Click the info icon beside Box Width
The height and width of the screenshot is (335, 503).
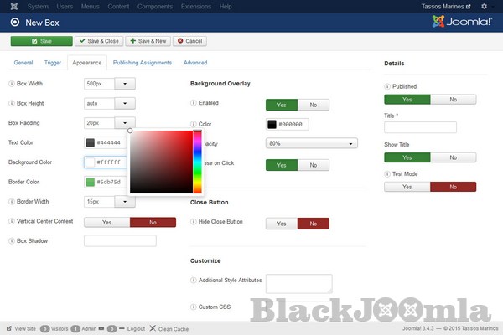tap(11, 83)
